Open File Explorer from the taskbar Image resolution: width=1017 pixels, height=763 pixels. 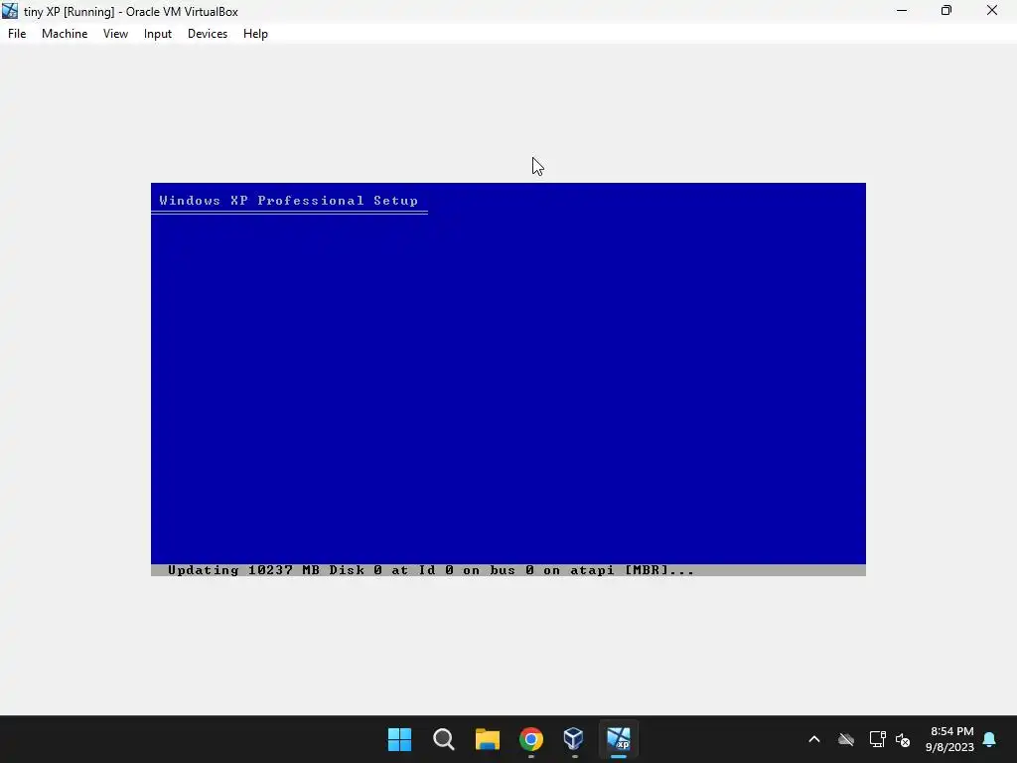click(x=487, y=739)
